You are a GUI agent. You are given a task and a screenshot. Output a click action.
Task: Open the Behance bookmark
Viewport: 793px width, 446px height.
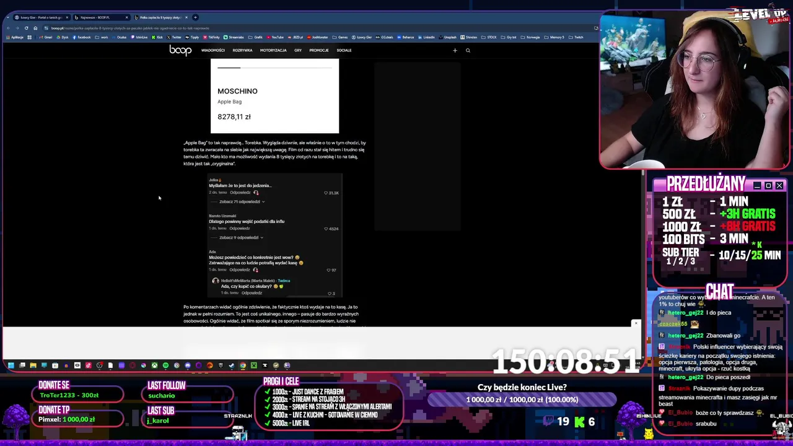coord(406,37)
